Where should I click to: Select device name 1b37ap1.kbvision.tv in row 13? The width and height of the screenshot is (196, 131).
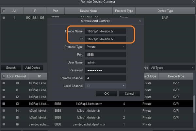click(89, 104)
